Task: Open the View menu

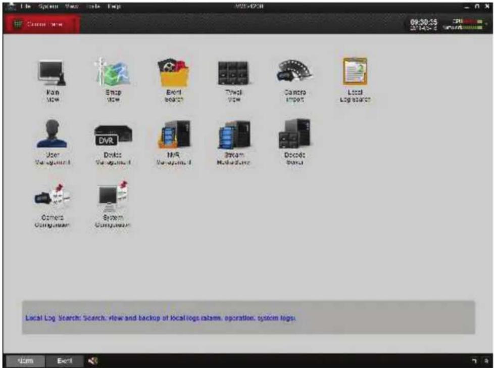Action: click(72, 6)
